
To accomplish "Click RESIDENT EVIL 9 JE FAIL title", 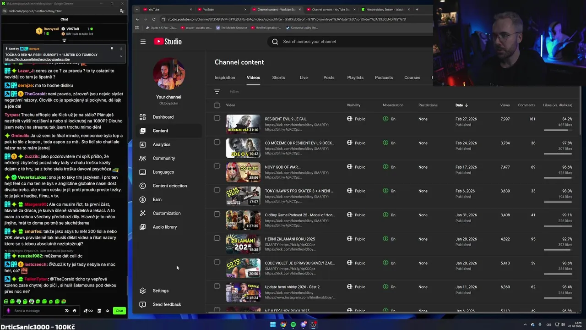I will point(286,119).
